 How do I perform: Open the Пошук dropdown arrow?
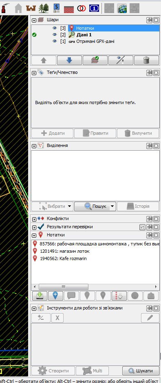click(x=112, y=206)
